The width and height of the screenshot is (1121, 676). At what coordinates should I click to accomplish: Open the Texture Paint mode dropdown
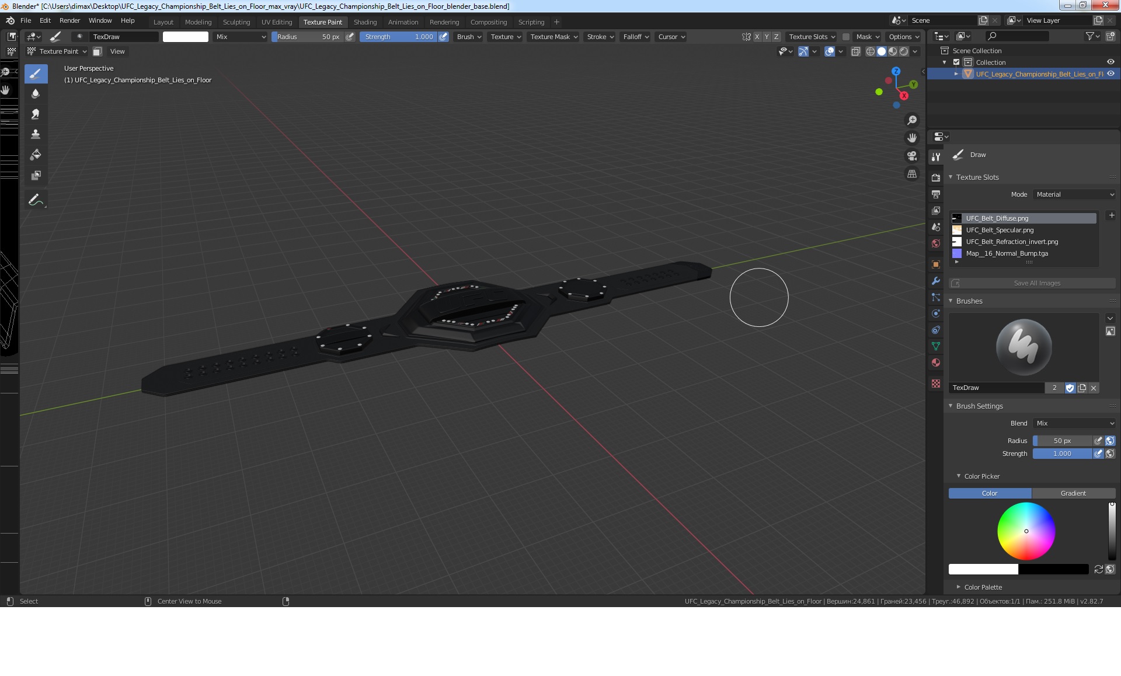tap(57, 51)
